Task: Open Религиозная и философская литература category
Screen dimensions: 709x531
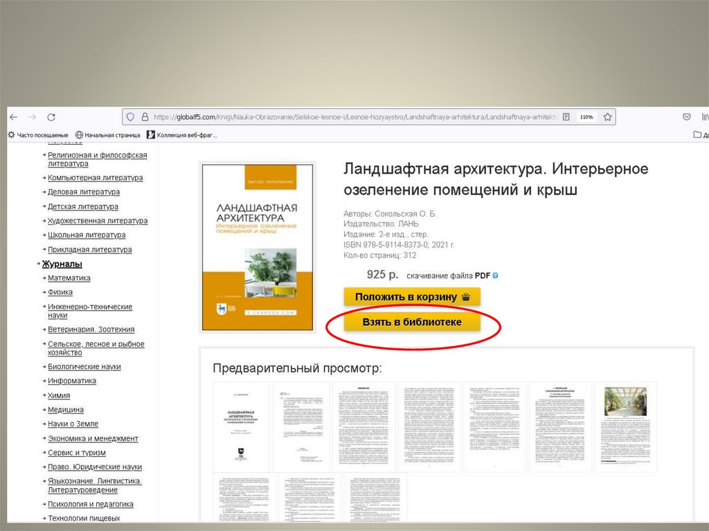Action: [x=97, y=159]
